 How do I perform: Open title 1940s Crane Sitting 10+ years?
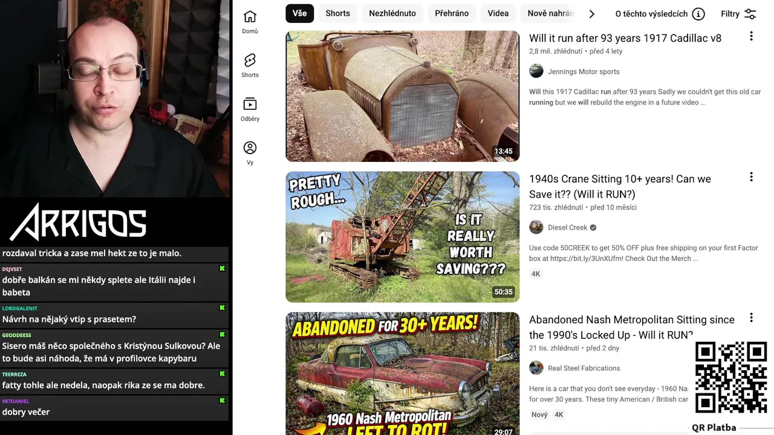620,187
